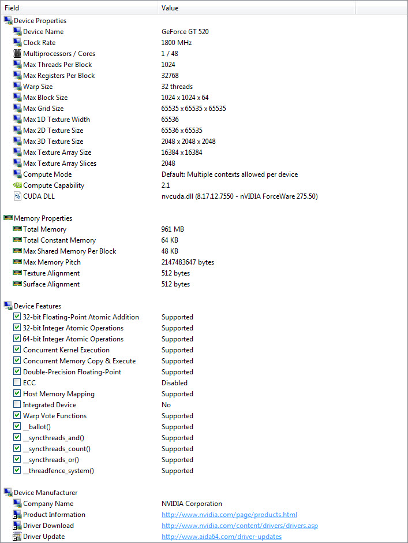The height and width of the screenshot is (543, 408).
Task: Select the compute mode Default value text
Action: 230,174
